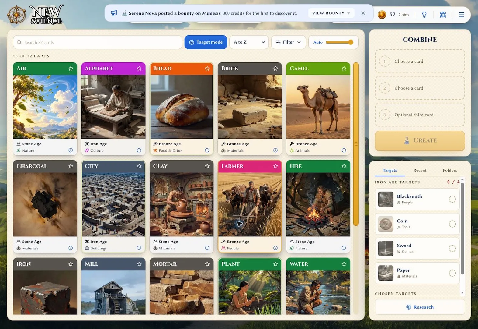Show info for the Bread card
This screenshot has width=478, height=329.
[207, 150]
